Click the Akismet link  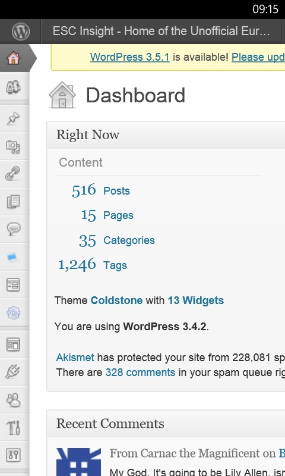pyautogui.click(x=75, y=358)
